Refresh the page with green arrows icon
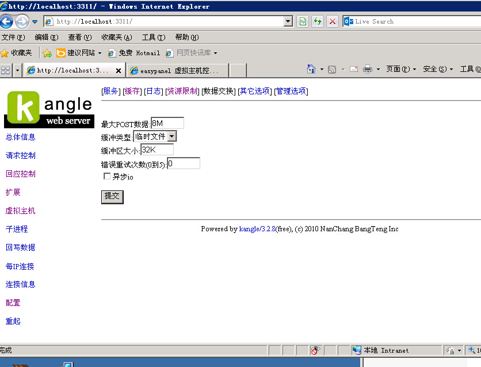The image size is (481, 367). point(318,21)
